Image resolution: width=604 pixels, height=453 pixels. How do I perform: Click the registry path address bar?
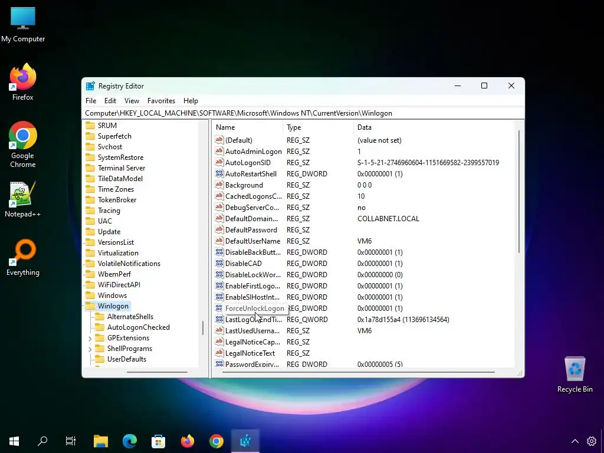click(x=303, y=113)
